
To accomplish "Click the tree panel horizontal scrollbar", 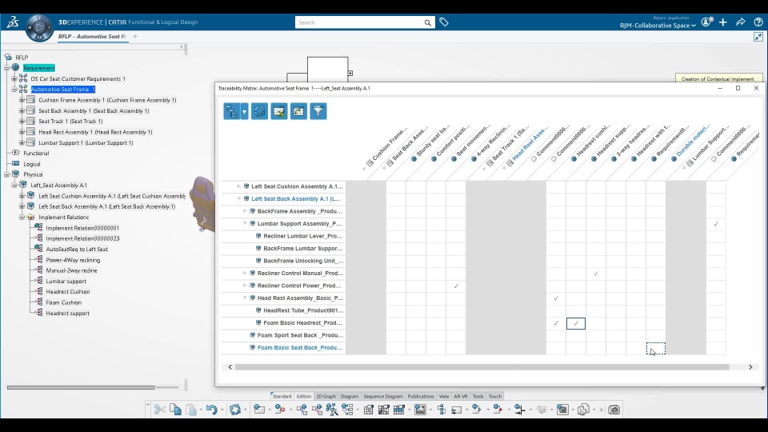I will click(81, 387).
